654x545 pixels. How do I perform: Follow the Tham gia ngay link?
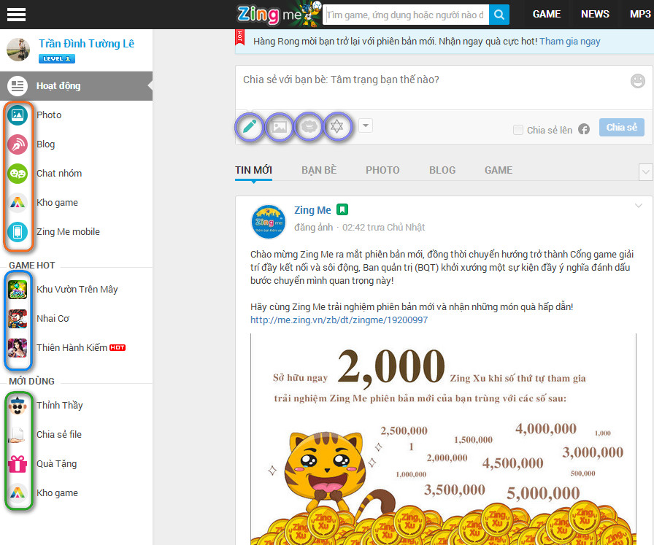569,42
